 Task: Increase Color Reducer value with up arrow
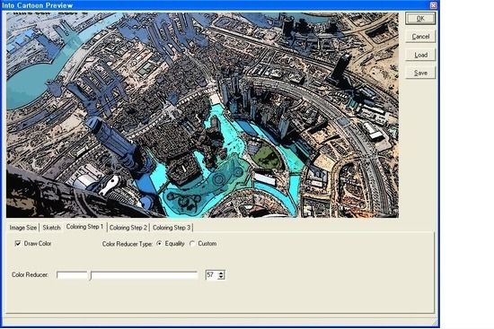point(221,273)
